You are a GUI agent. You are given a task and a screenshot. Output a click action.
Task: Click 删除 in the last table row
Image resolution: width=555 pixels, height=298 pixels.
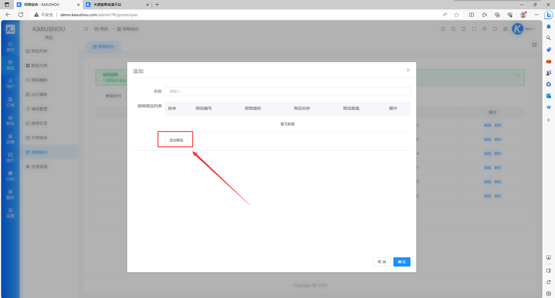498,196
